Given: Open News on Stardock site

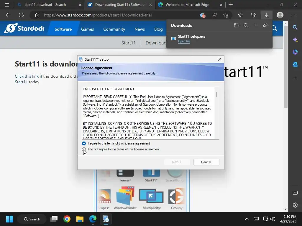Looking at the screenshot, I should click(x=139, y=29).
